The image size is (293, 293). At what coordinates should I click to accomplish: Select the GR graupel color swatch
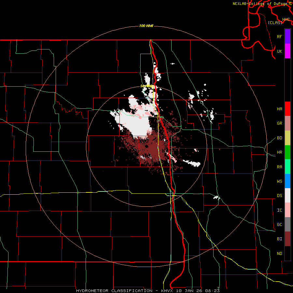(287, 123)
